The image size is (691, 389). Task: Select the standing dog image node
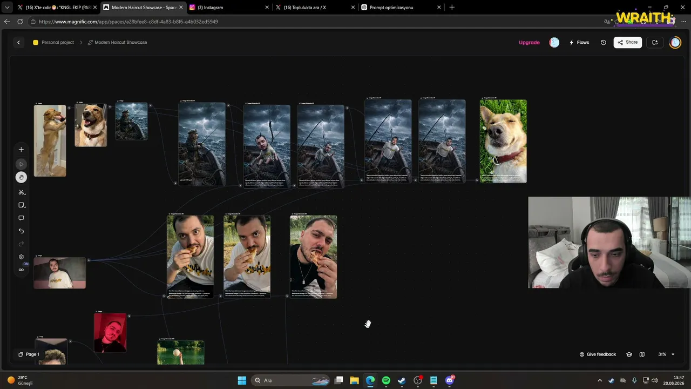tap(50, 140)
